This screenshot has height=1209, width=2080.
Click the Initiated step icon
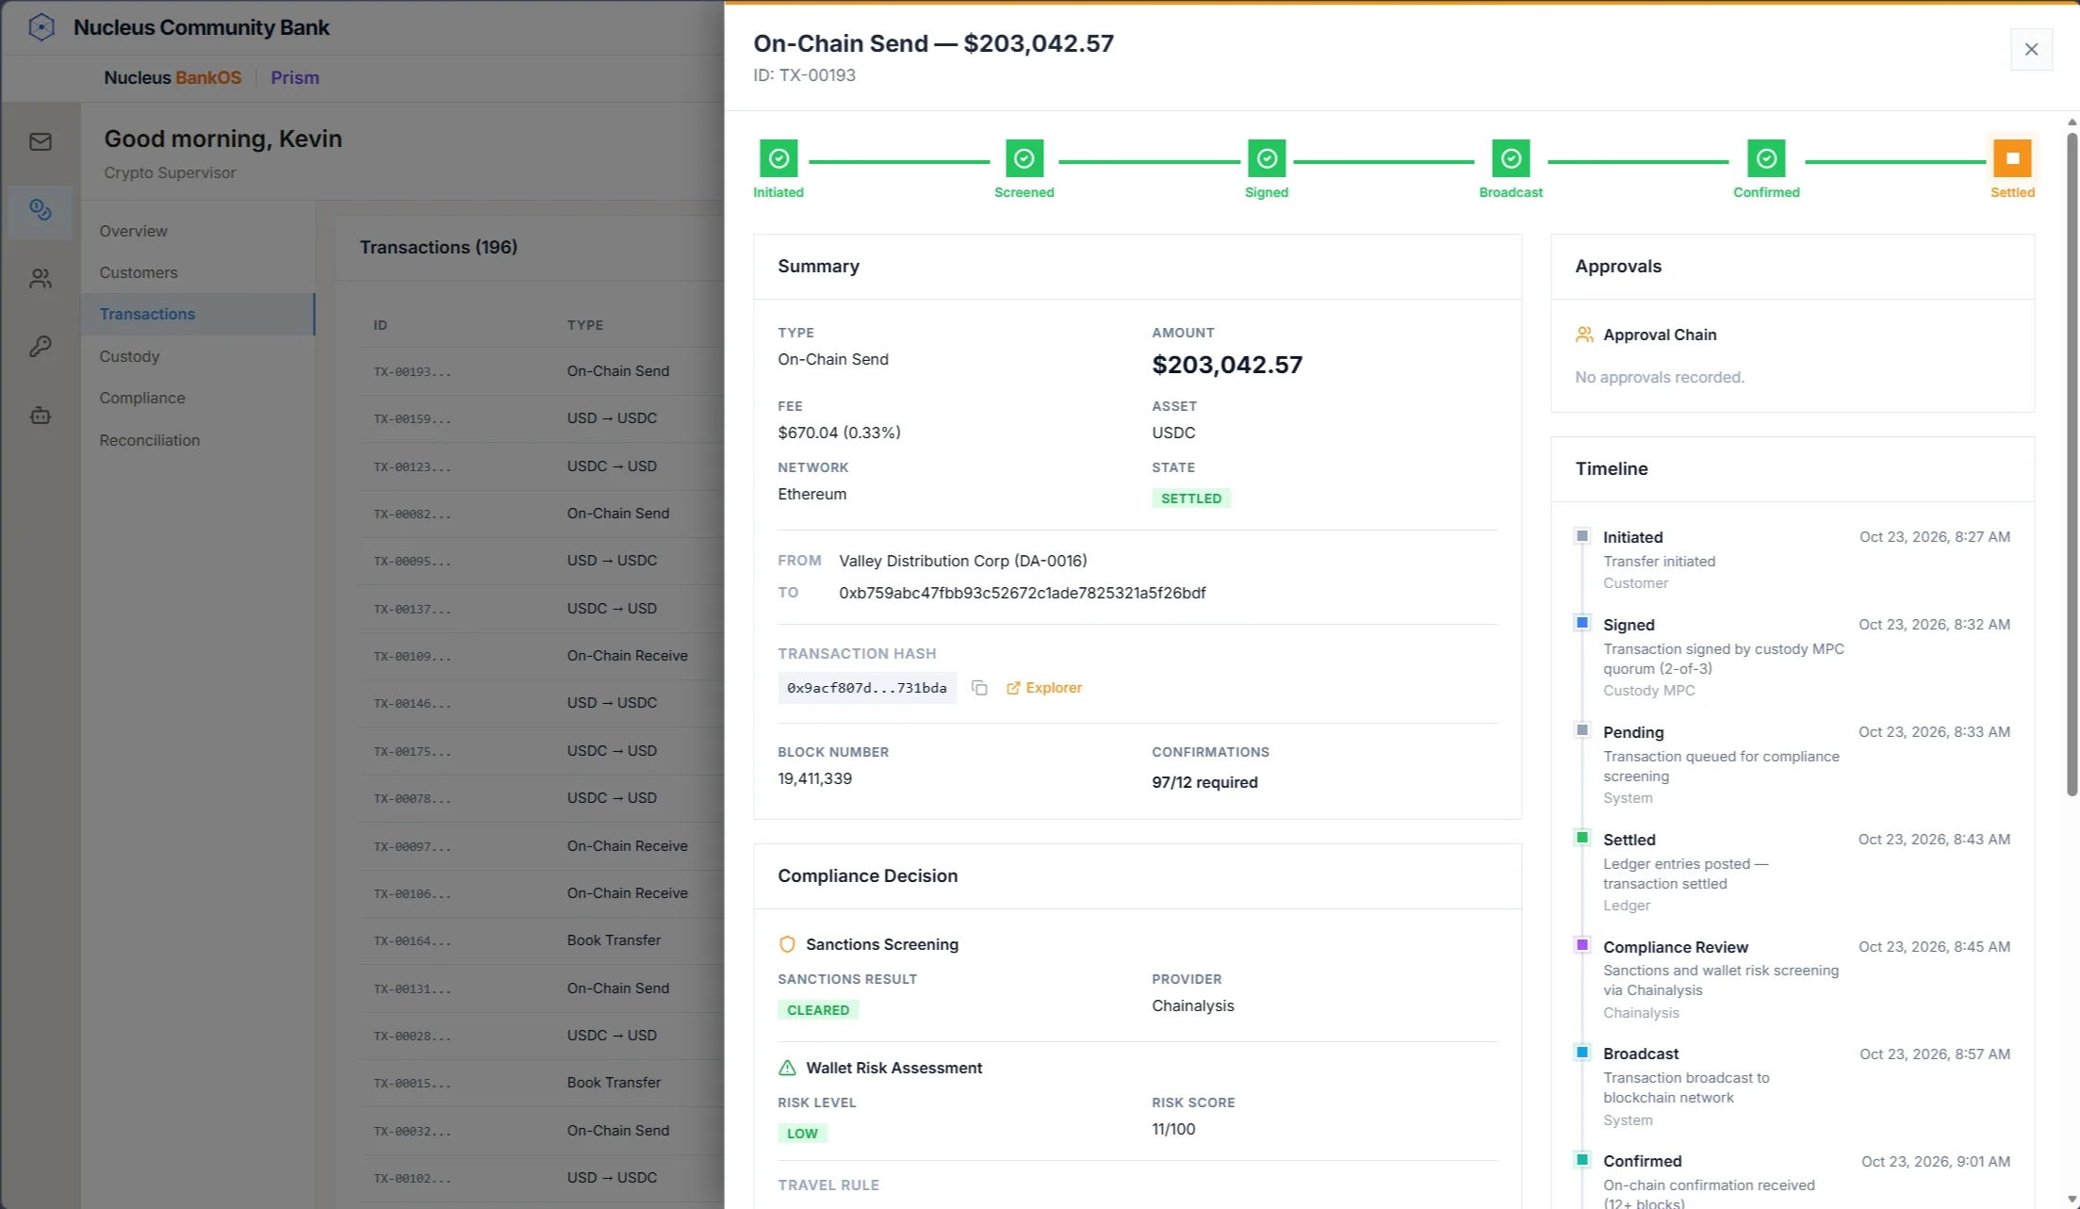pyautogui.click(x=778, y=158)
